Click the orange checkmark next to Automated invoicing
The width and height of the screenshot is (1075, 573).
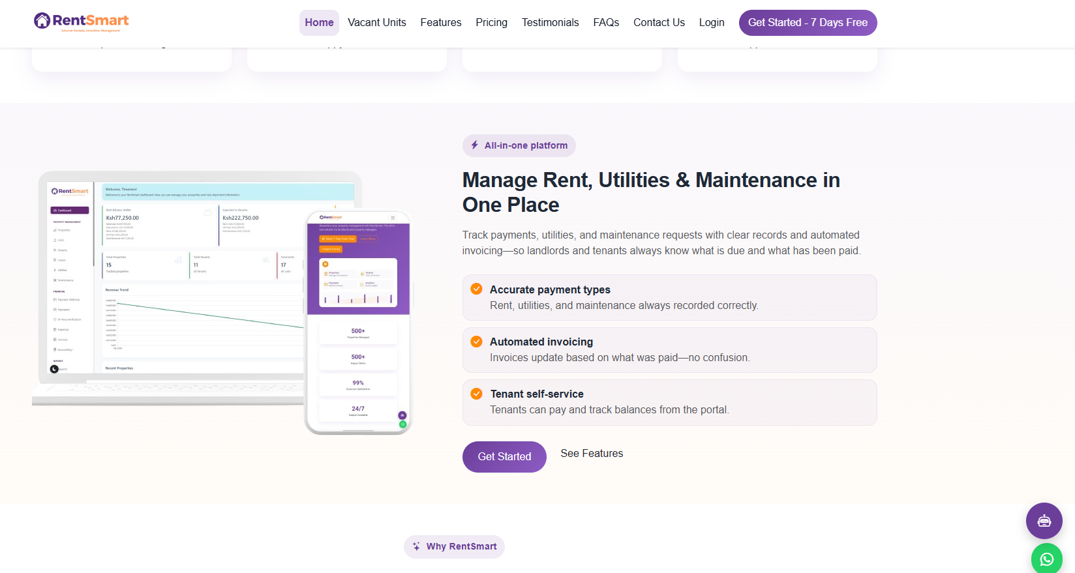pos(477,342)
